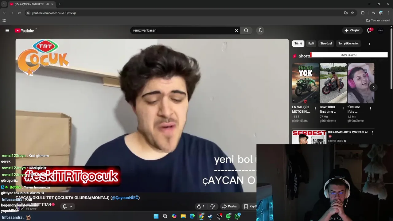Click the Oluştur create button
Viewport: 393px width, 221px height.
point(352,30)
